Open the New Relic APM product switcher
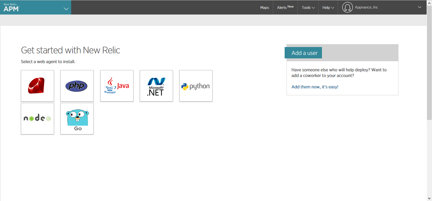This screenshot has height=201, width=432. click(35, 7)
